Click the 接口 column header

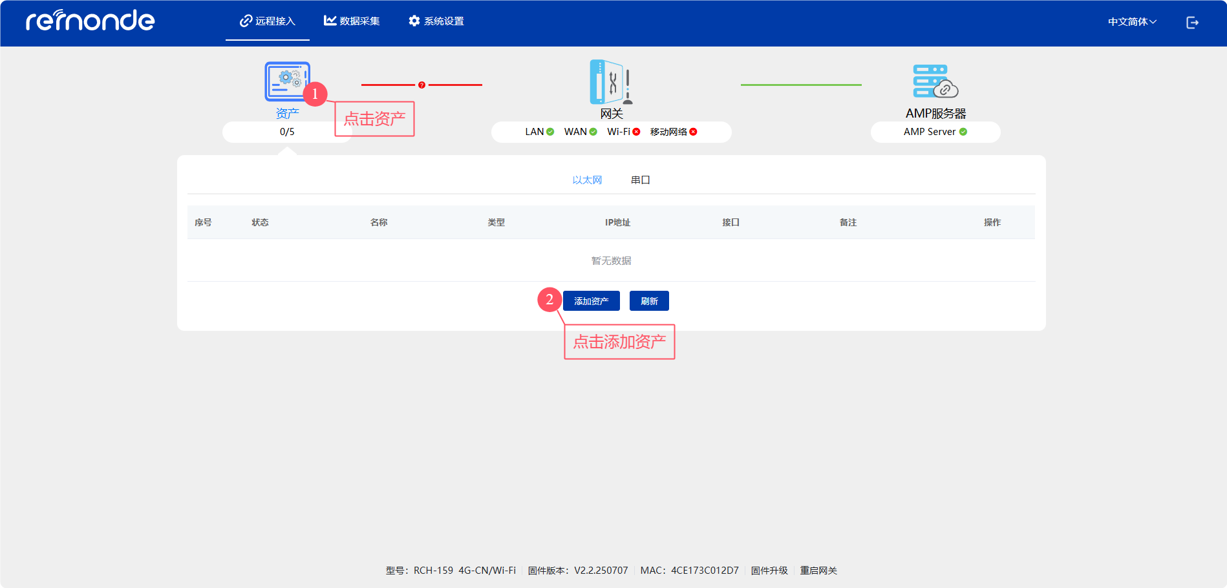click(731, 222)
